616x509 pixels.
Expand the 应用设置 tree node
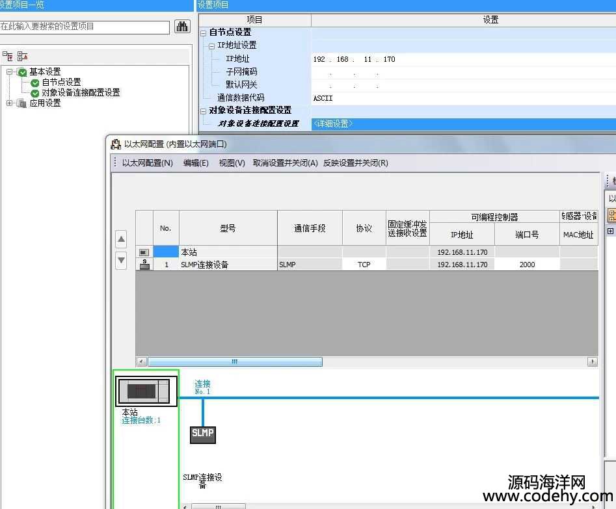pyautogui.click(x=10, y=103)
